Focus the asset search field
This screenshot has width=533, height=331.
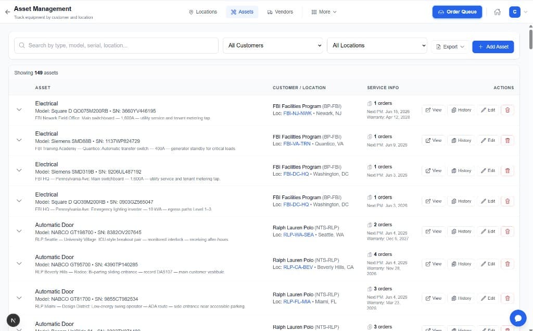coord(116,46)
